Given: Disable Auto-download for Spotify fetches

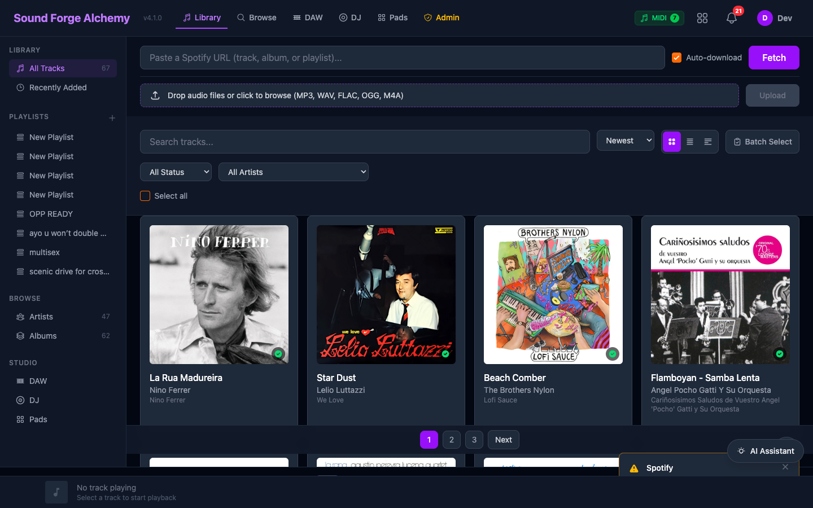Looking at the screenshot, I should tap(676, 57).
